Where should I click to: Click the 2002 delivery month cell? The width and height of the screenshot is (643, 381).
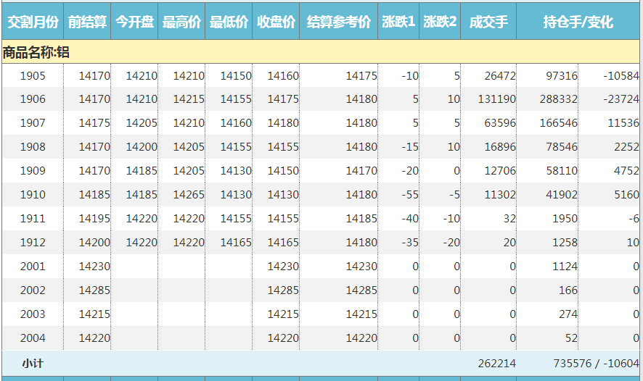(x=32, y=290)
